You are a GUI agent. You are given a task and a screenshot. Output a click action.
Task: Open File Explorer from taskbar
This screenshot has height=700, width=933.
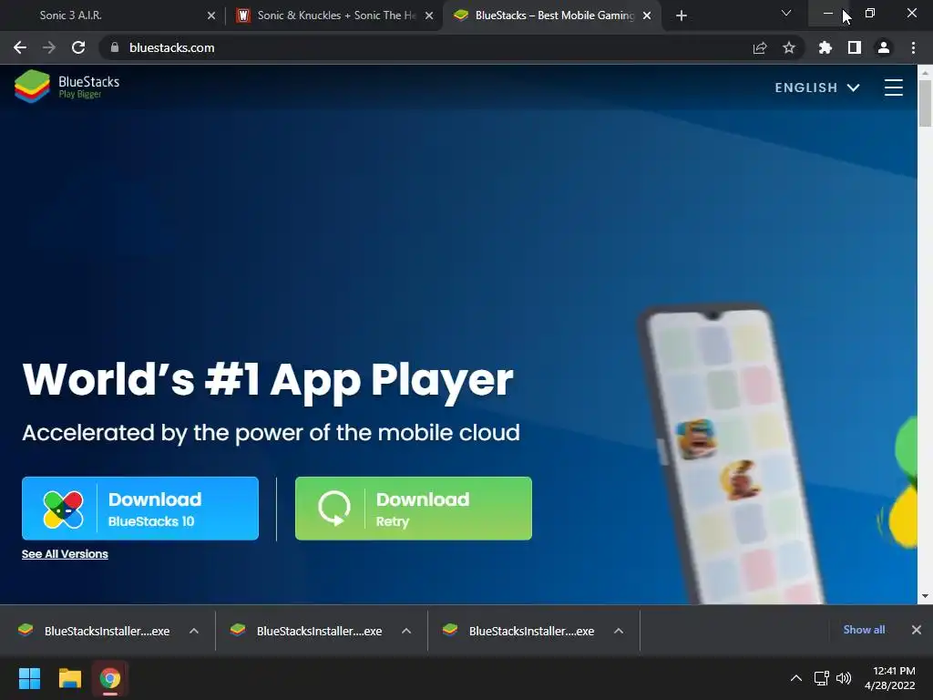69,678
